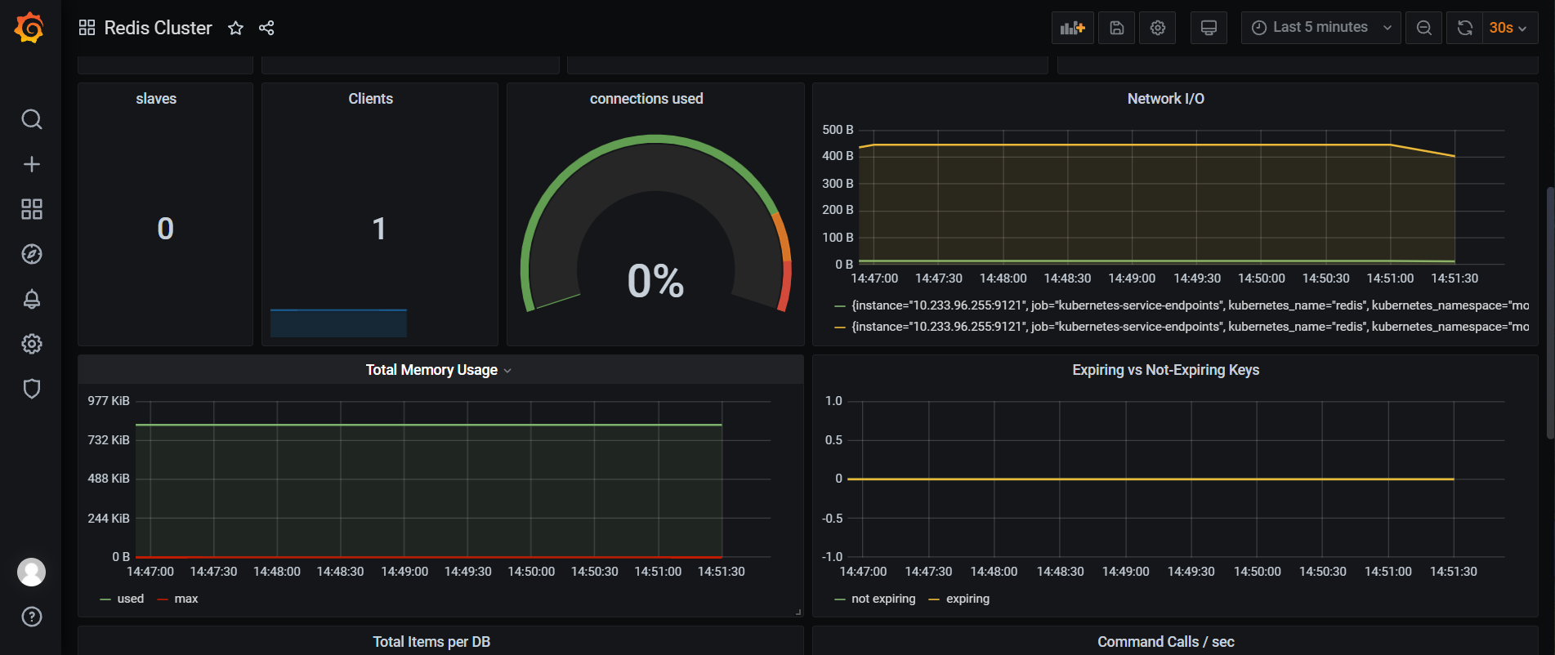Star the Redis Cluster dashboard
The image size is (1555, 655).
(235, 28)
